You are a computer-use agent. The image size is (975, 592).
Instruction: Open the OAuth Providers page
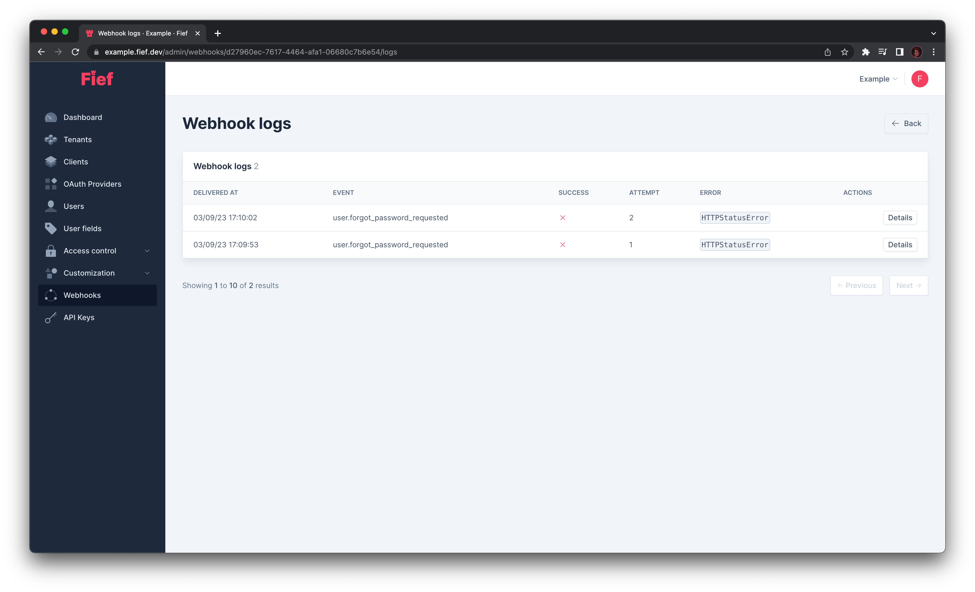[x=92, y=183]
